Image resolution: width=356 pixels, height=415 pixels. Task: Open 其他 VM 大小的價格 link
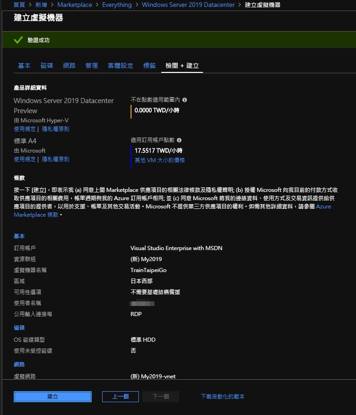159,160
